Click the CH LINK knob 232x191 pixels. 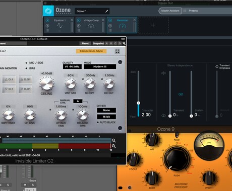(x=30, y=115)
